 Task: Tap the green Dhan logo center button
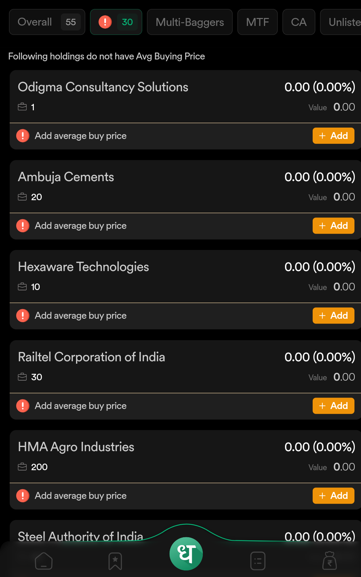(186, 553)
